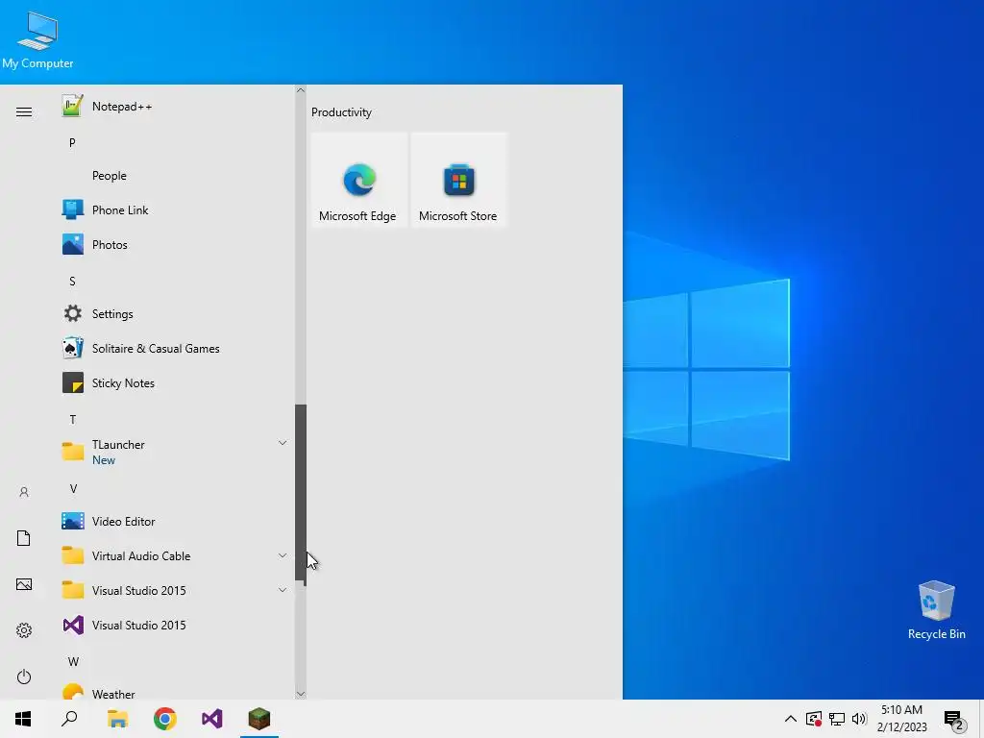Click the Microsoft Store tile
Image resolution: width=984 pixels, height=738 pixels.
point(458,180)
